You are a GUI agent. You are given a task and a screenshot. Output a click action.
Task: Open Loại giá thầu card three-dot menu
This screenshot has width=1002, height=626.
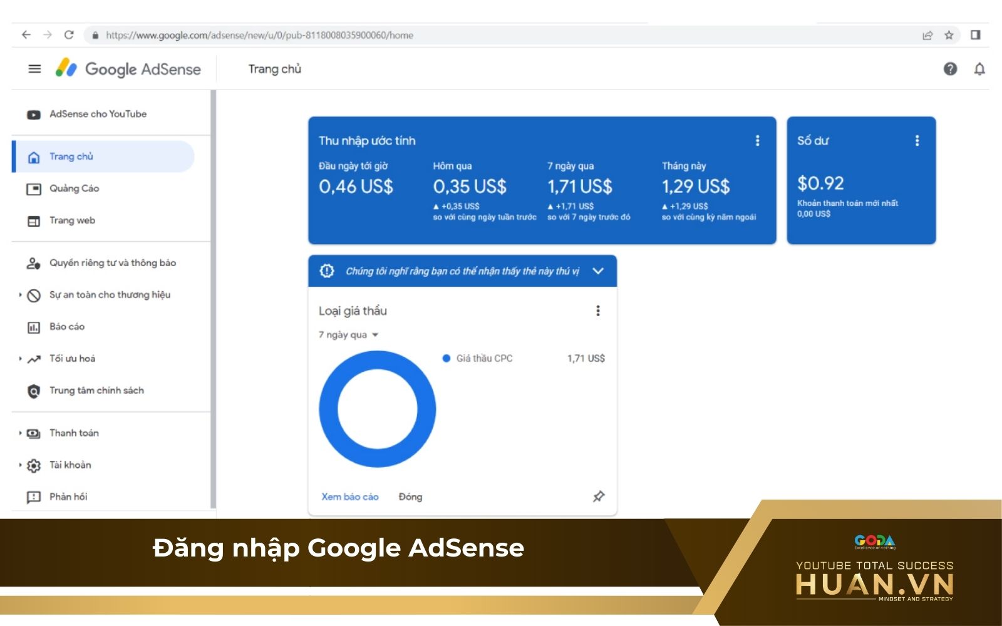point(598,310)
